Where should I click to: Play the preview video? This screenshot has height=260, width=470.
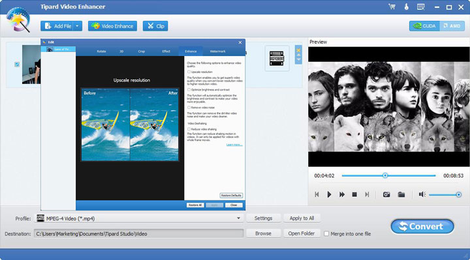pyautogui.click(x=329, y=194)
